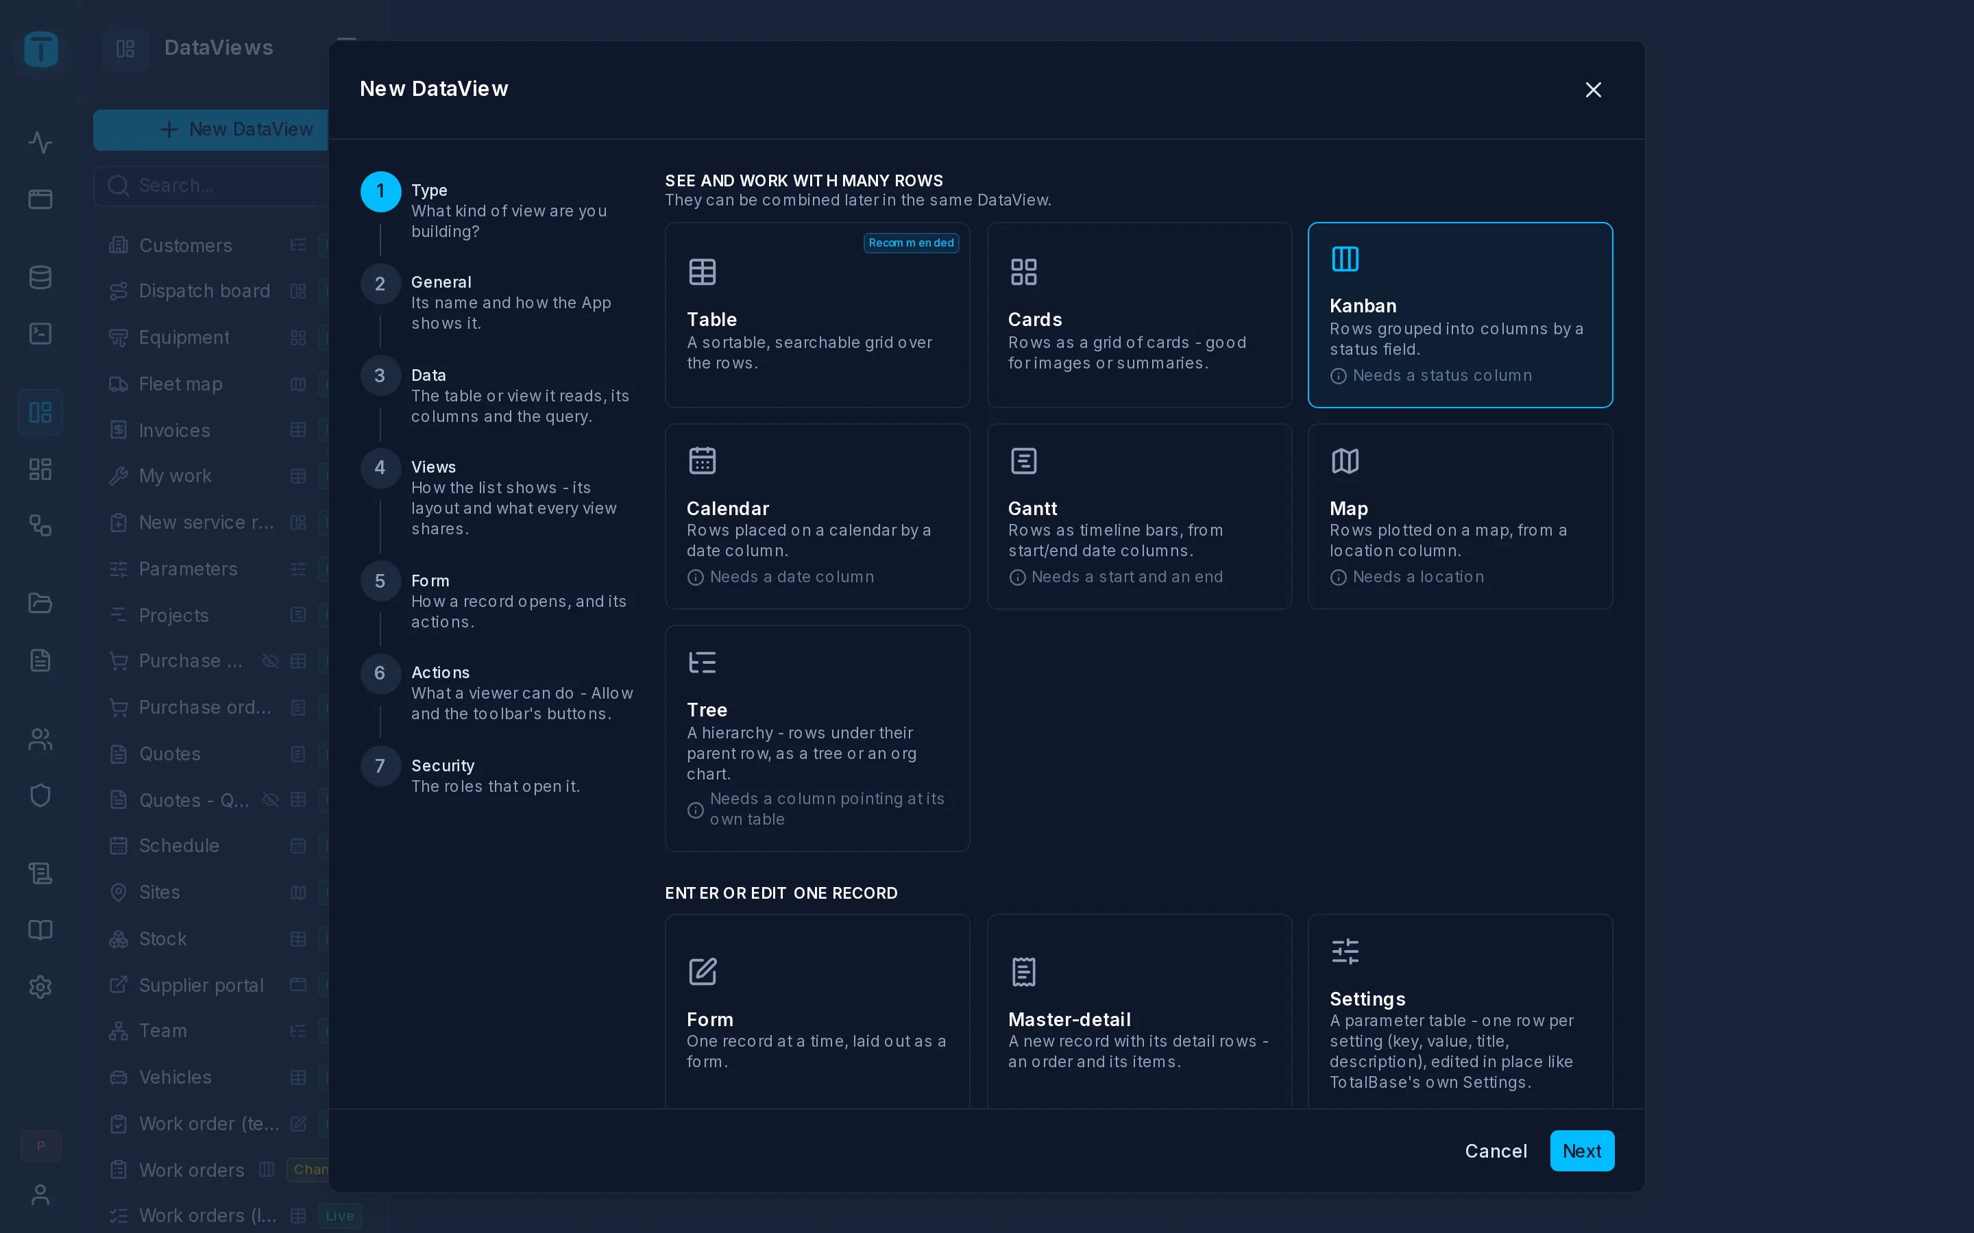
Task: Click the New DataView button in sidebar
Action: pyautogui.click(x=212, y=129)
